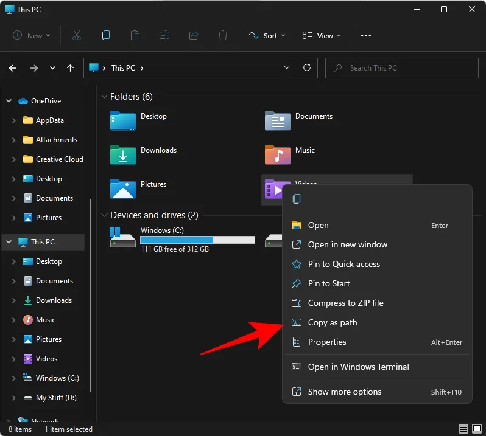This screenshot has height=436, width=486.
Task: Open the Sort dropdown
Action: click(x=269, y=36)
